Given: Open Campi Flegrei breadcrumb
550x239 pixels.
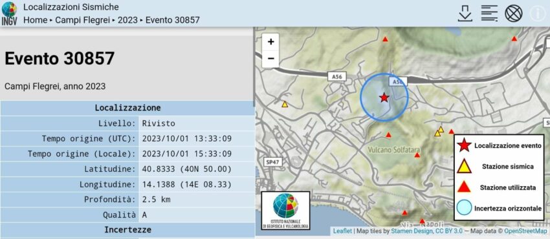Looking at the screenshot, I should click(82, 20).
